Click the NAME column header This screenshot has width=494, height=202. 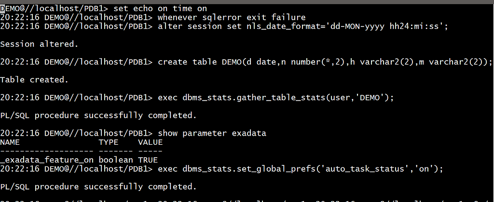10,142
